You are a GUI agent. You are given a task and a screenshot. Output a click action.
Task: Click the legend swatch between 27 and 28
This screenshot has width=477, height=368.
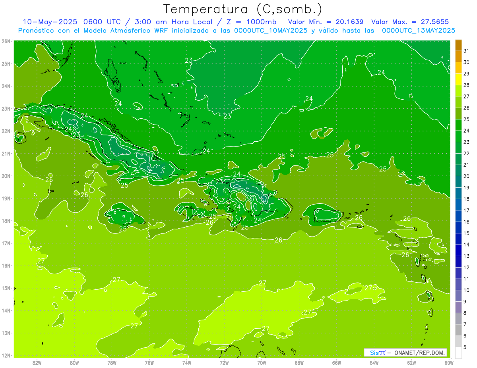pos(458,91)
